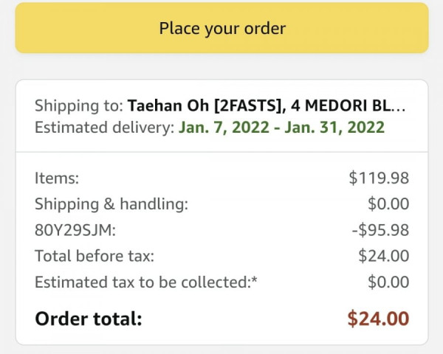This screenshot has width=443, height=354.
Task: Tap the Shipping & handling label
Action: 111,204
